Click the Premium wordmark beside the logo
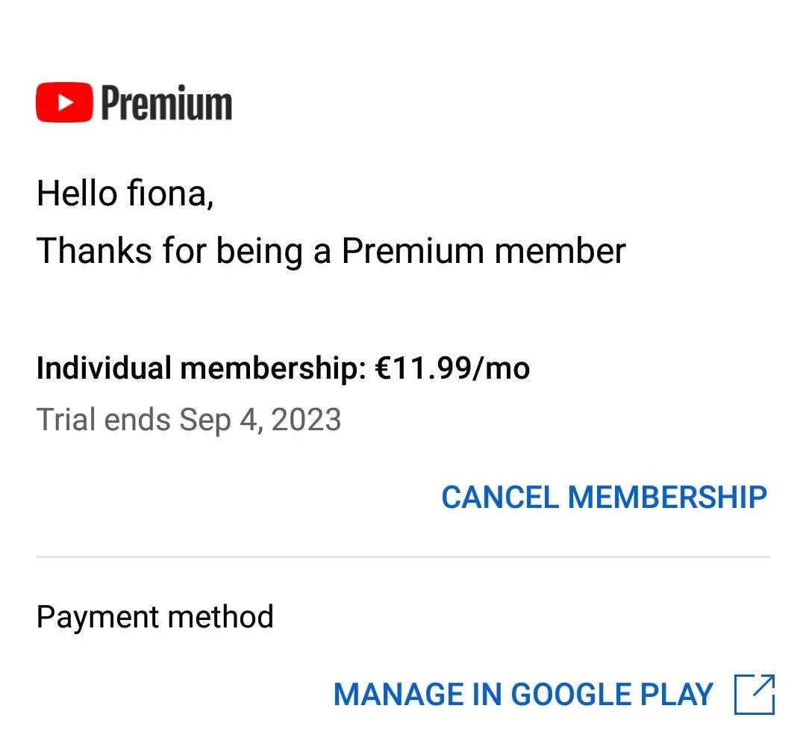This screenshot has width=806, height=744. 166,103
